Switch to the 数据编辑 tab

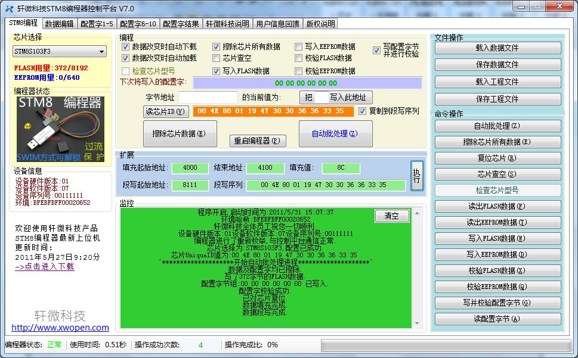coord(60,24)
